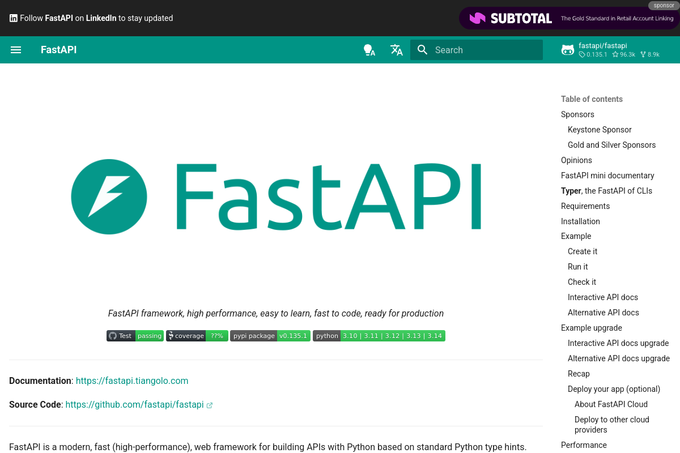Image resolution: width=680 pixels, height=453 pixels.
Task: Open the fastapi/fastapi GitHub repository via octocat icon
Action: [568, 50]
